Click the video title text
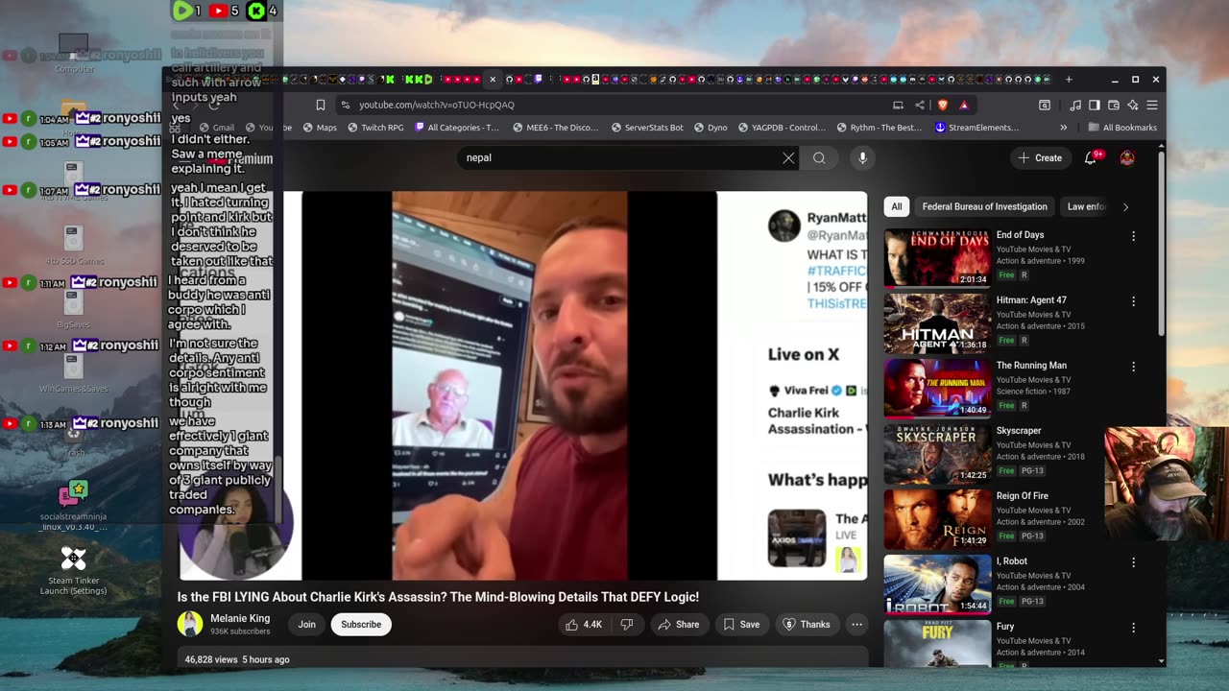Screen dimensions: 1229x691 click(438, 597)
